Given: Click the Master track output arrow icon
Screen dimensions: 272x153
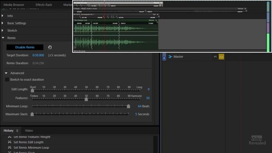Looking at the screenshot, I should click(x=170, y=57).
